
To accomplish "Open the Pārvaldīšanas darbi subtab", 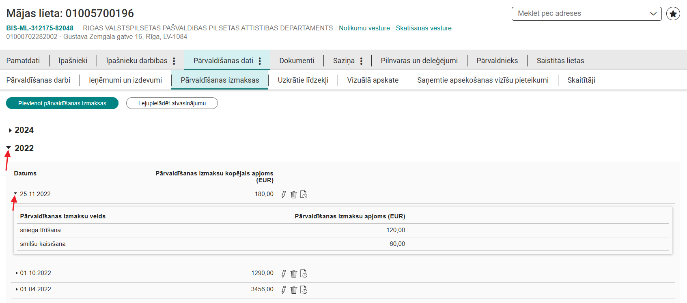I will [38, 80].
